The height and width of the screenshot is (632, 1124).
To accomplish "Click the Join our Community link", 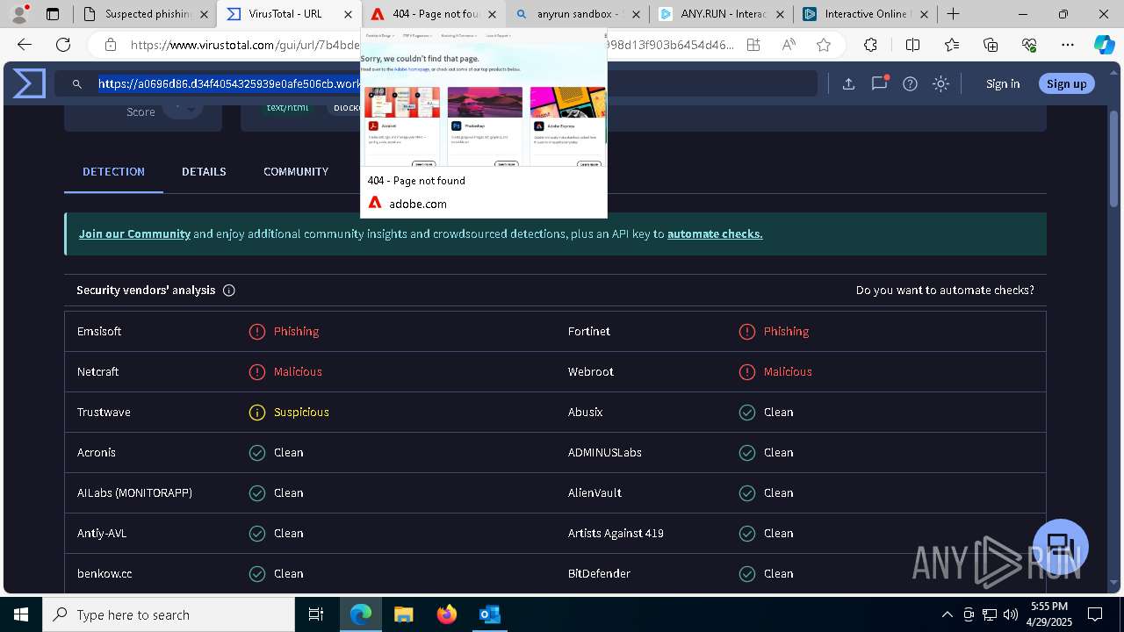I will click(134, 234).
